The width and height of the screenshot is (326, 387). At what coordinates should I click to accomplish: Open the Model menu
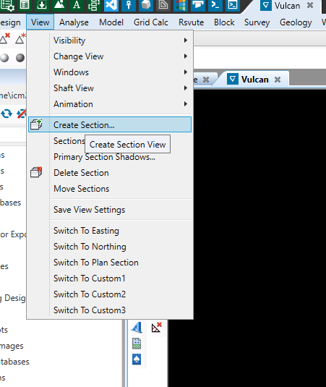tap(111, 22)
